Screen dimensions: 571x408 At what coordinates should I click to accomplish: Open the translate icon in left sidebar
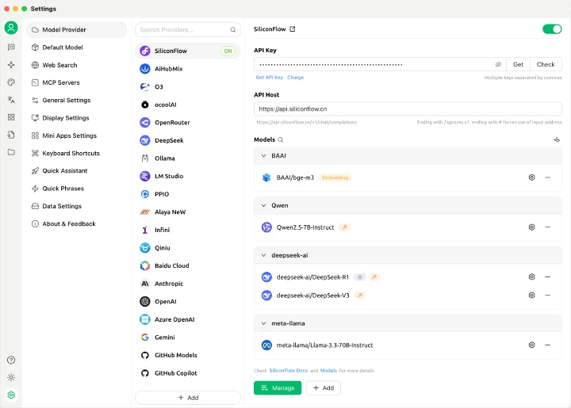coord(11,100)
